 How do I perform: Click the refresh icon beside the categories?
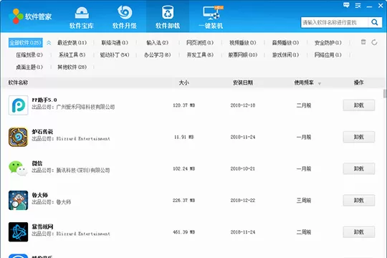(x=374, y=42)
